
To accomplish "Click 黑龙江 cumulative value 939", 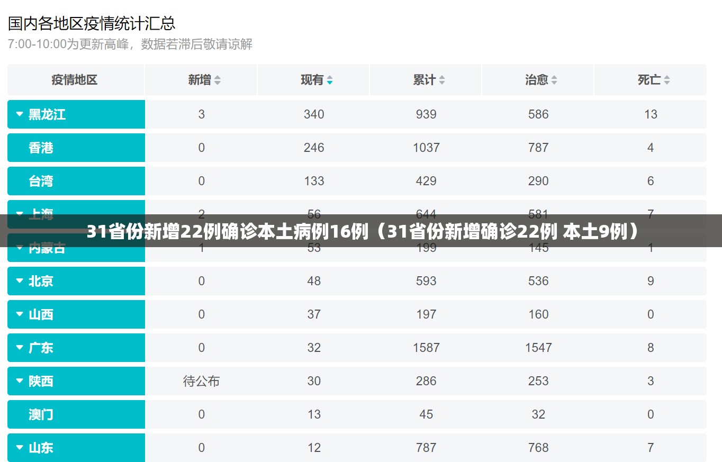I will 426,114.
